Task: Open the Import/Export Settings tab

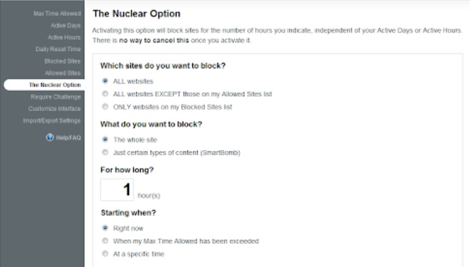Action: (52, 120)
